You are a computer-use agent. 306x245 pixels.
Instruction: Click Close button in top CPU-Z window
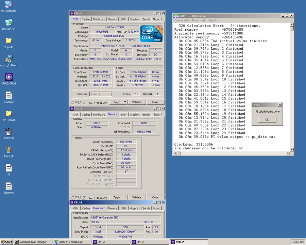pos(155,102)
